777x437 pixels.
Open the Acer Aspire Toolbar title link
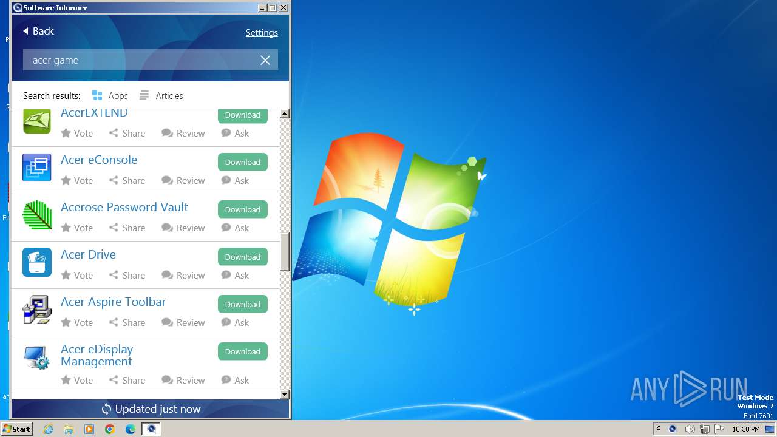point(114,302)
